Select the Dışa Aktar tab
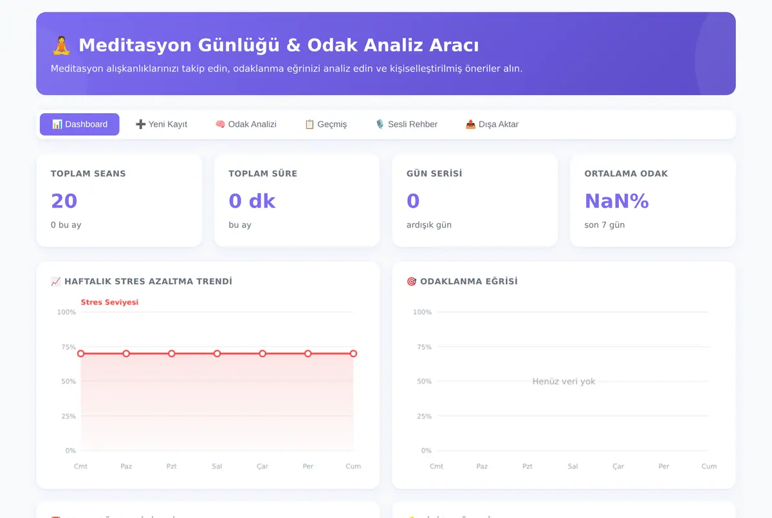This screenshot has width=772, height=518. point(492,124)
